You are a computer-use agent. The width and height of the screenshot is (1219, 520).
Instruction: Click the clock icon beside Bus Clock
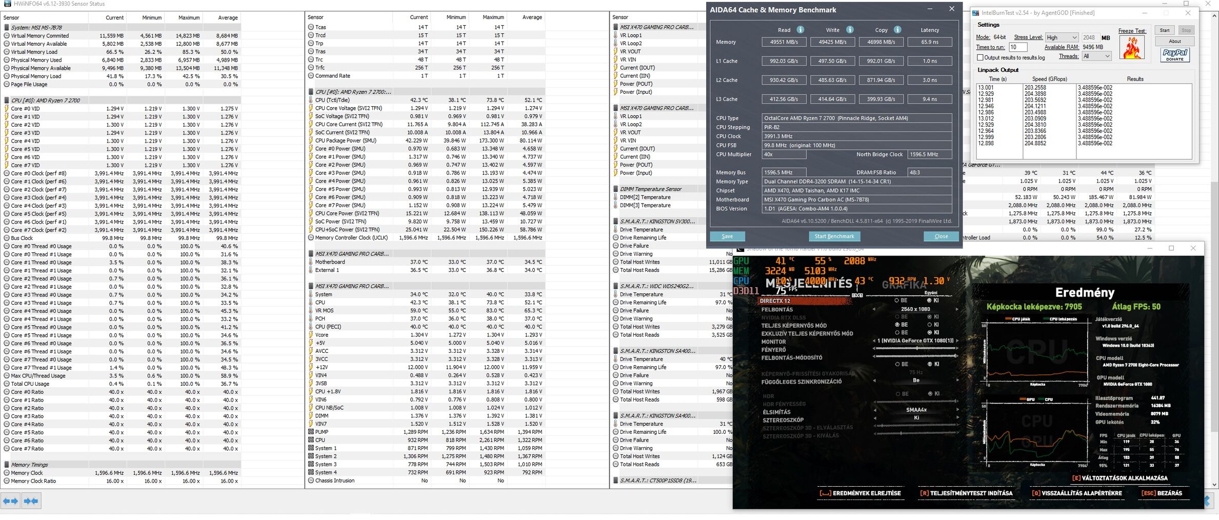pyautogui.click(x=7, y=238)
